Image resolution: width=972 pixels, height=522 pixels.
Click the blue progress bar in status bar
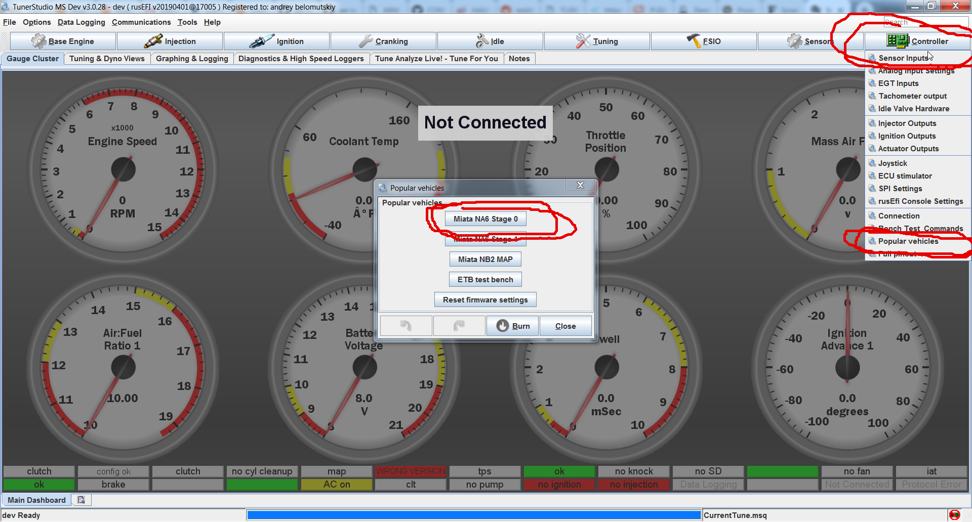pos(473,515)
